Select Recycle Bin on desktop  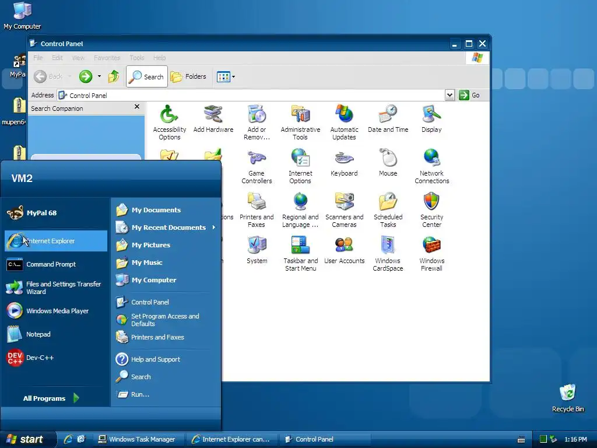(x=568, y=398)
